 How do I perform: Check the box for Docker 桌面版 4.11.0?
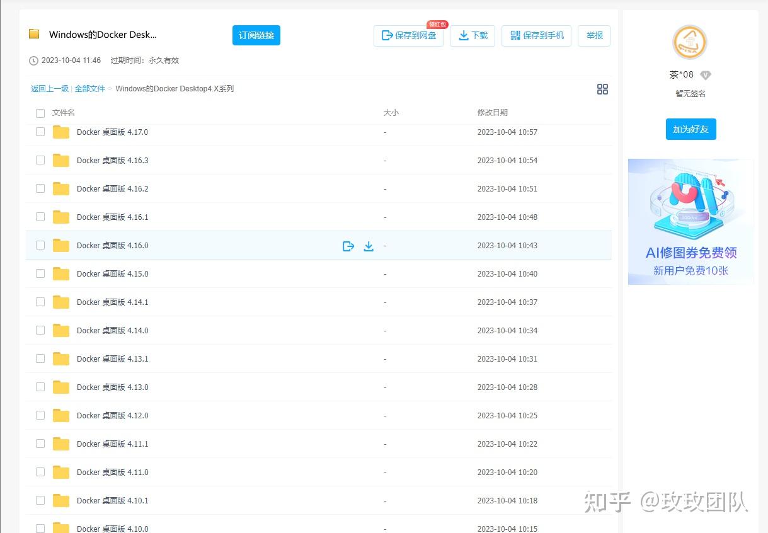pyautogui.click(x=40, y=472)
